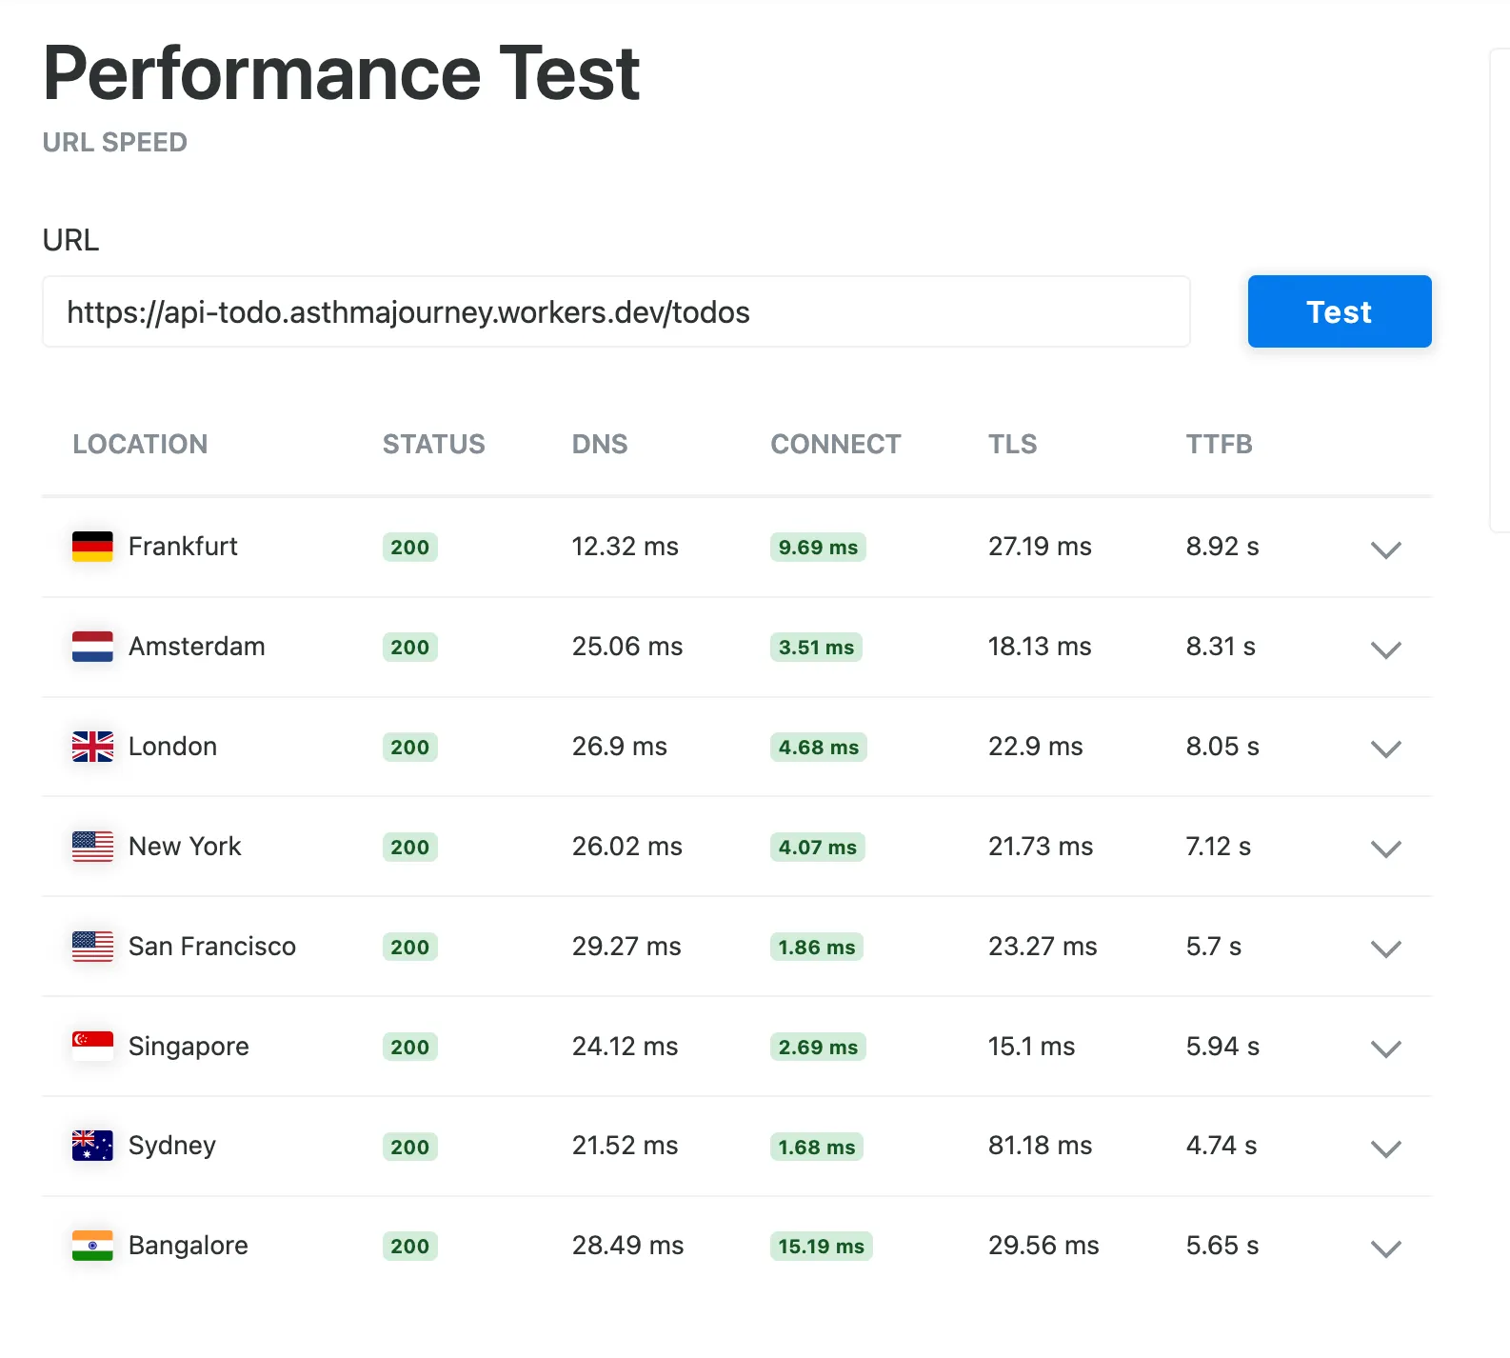Click the Netherlands flag icon beside Amsterdam
Screen dimensions: 1510x1358
92,647
